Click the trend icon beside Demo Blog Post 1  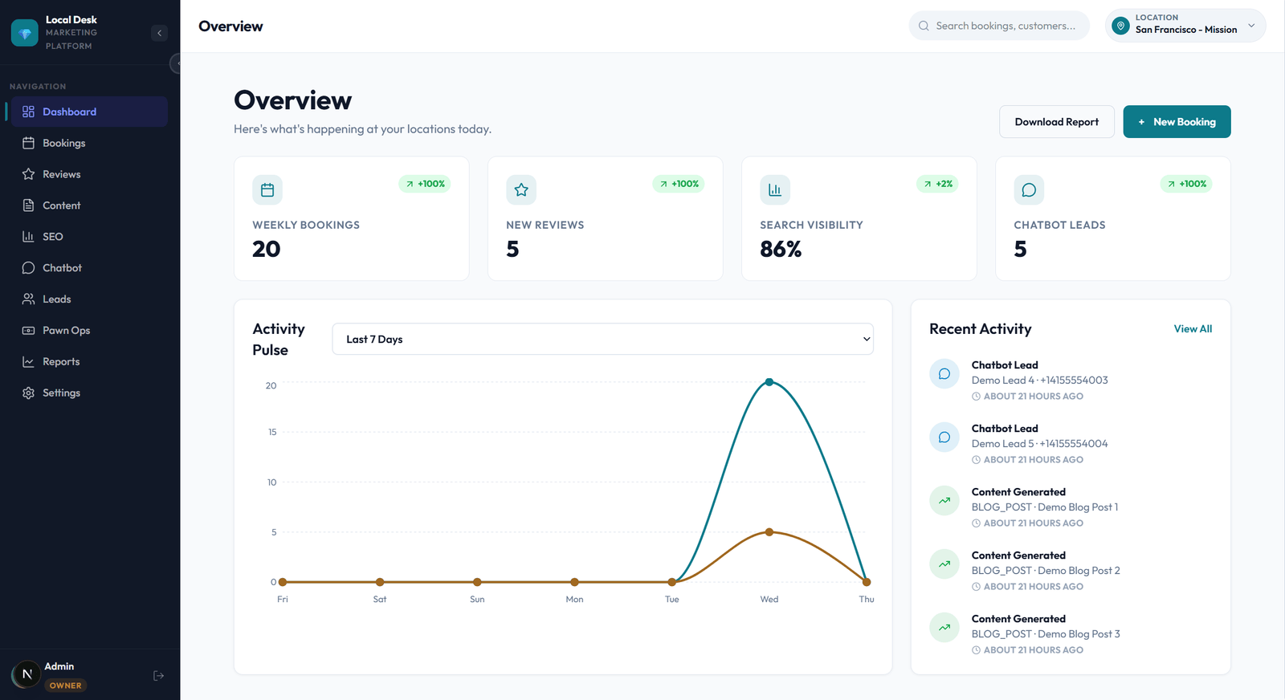click(944, 501)
